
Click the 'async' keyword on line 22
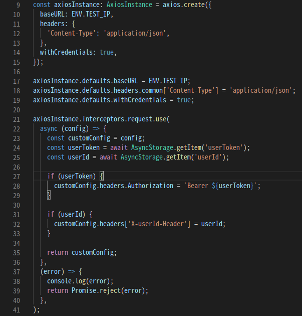(49, 128)
